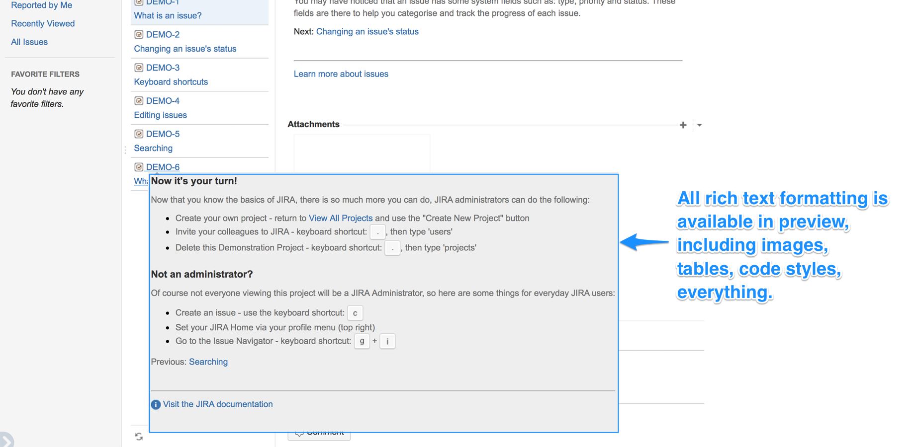Open the All Issues filter

click(29, 42)
